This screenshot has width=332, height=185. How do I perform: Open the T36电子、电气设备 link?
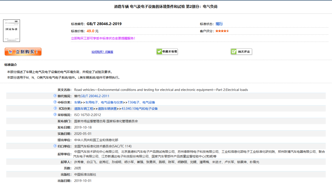141,102
